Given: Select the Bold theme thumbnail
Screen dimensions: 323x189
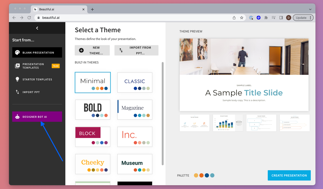Looking at the screenshot, I should click(x=93, y=109).
